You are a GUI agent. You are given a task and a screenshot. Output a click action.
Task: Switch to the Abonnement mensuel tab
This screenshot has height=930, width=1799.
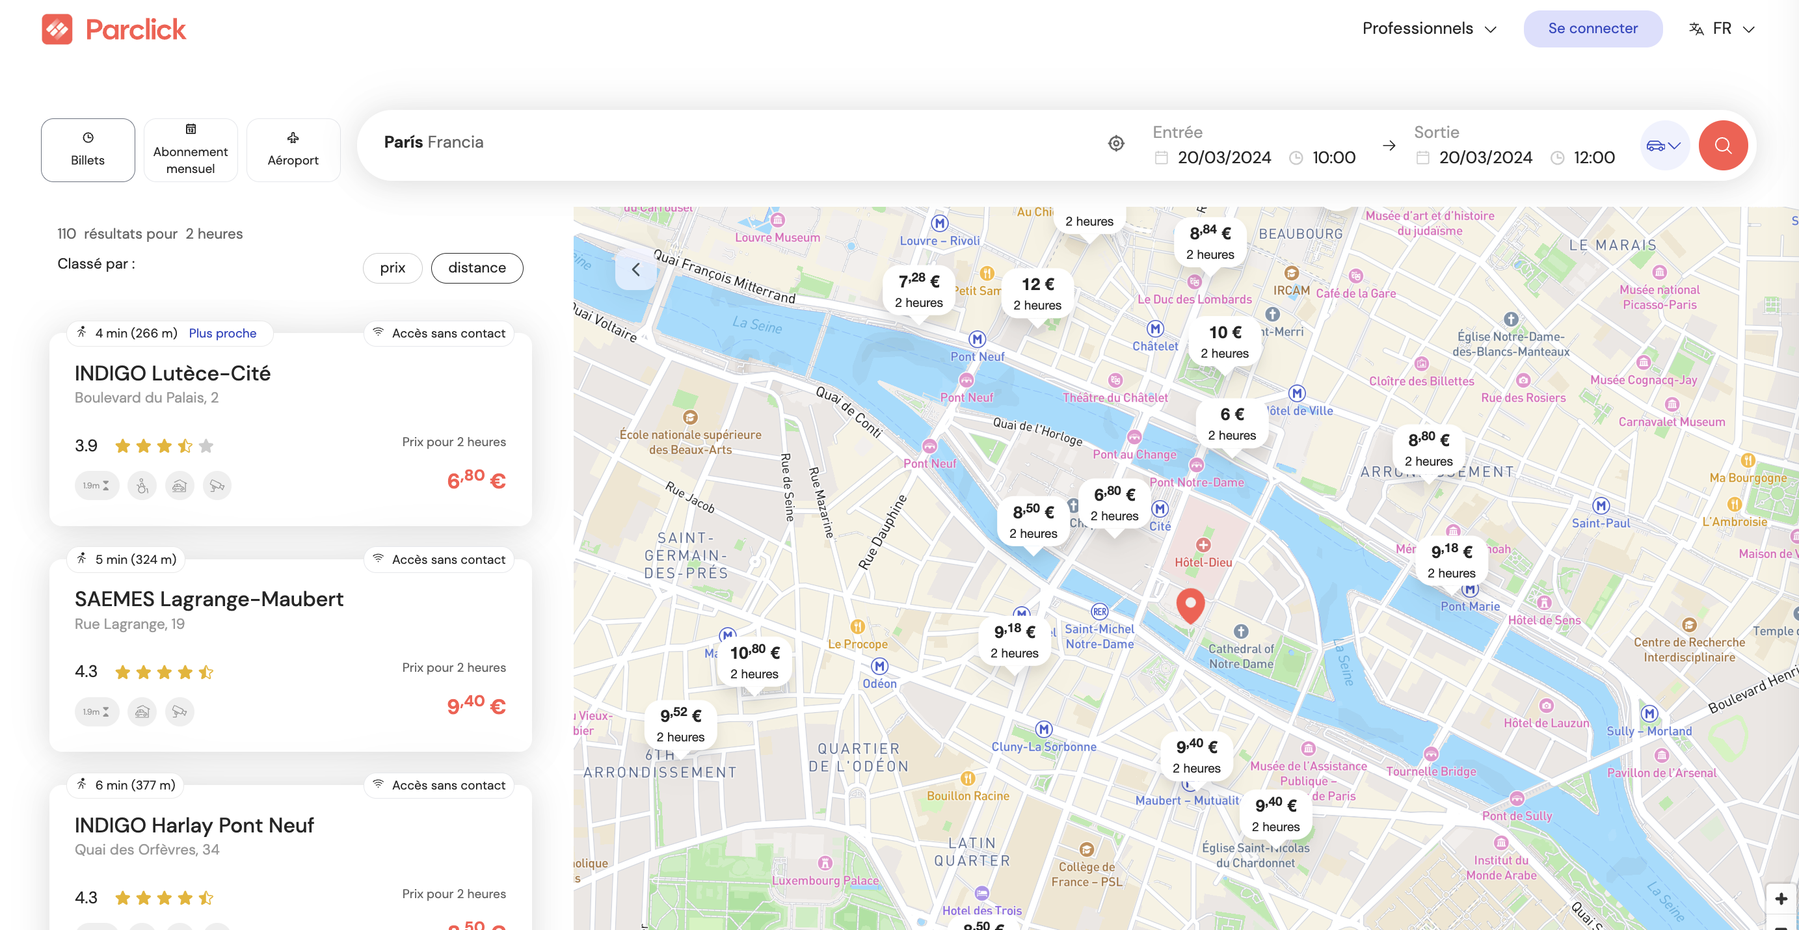[x=191, y=150]
